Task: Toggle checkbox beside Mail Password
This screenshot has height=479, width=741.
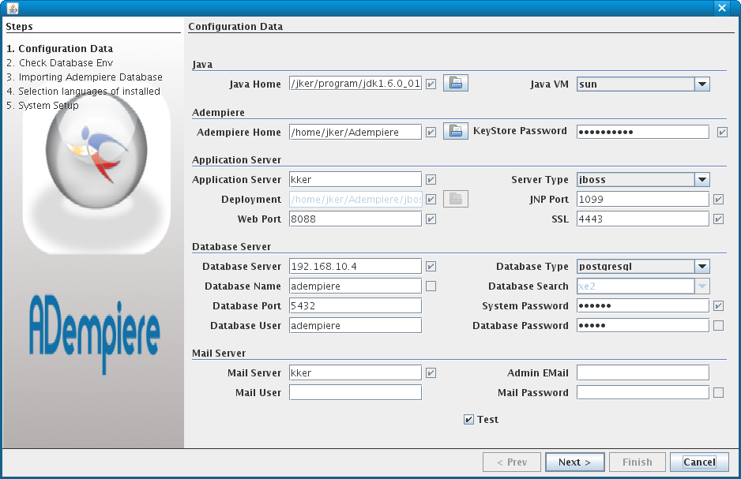Action: coord(718,393)
